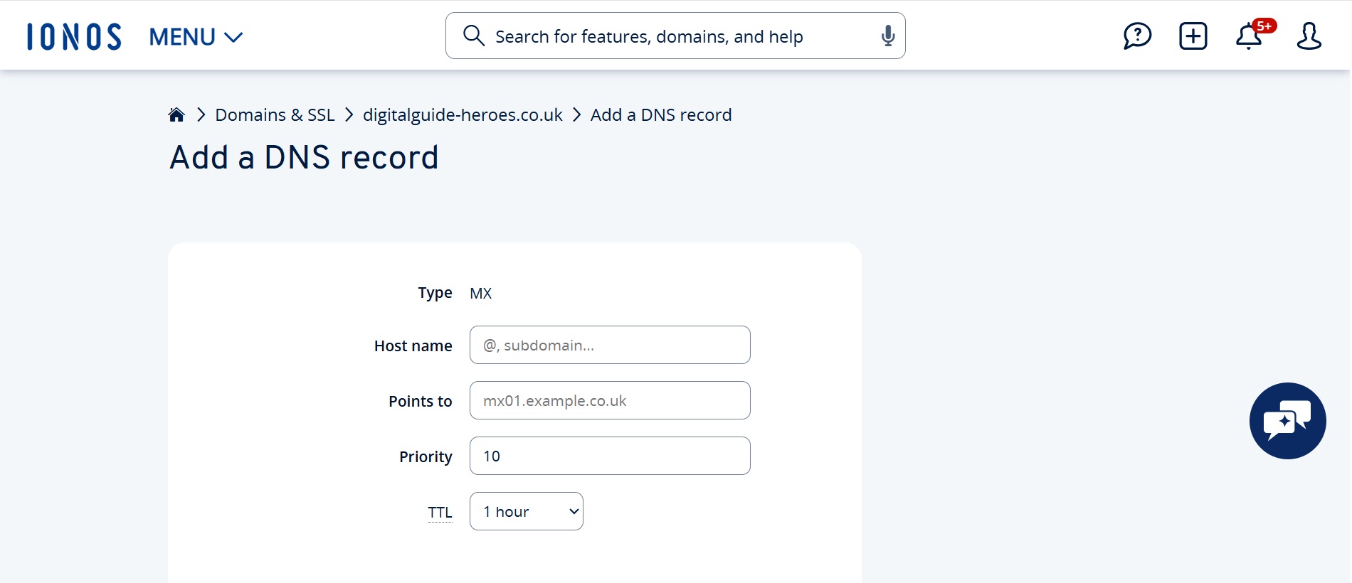Viewport: 1352px width, 583px height.
Task: Click the search magnifier icon
Action: pos(473,36)
